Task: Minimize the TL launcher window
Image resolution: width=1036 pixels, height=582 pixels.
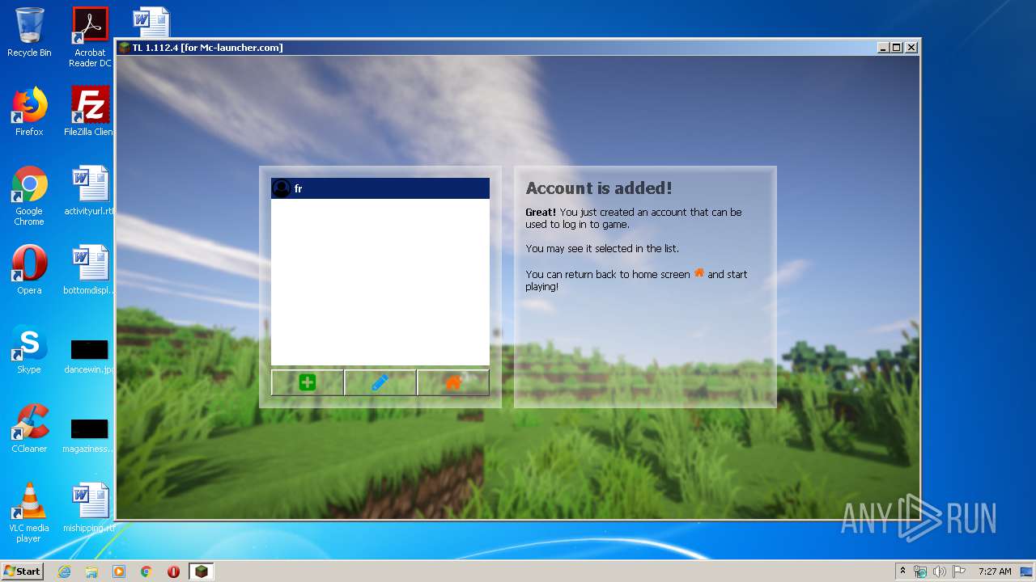Action: 882,48
